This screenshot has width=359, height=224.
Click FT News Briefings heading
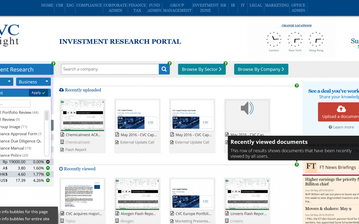338,167
